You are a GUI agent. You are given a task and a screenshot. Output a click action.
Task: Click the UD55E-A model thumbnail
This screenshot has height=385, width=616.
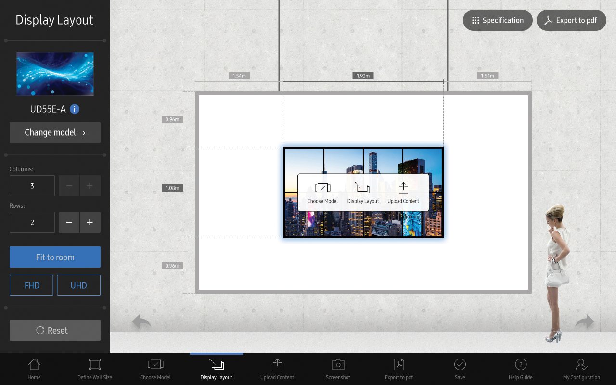[x=55, y=74]
